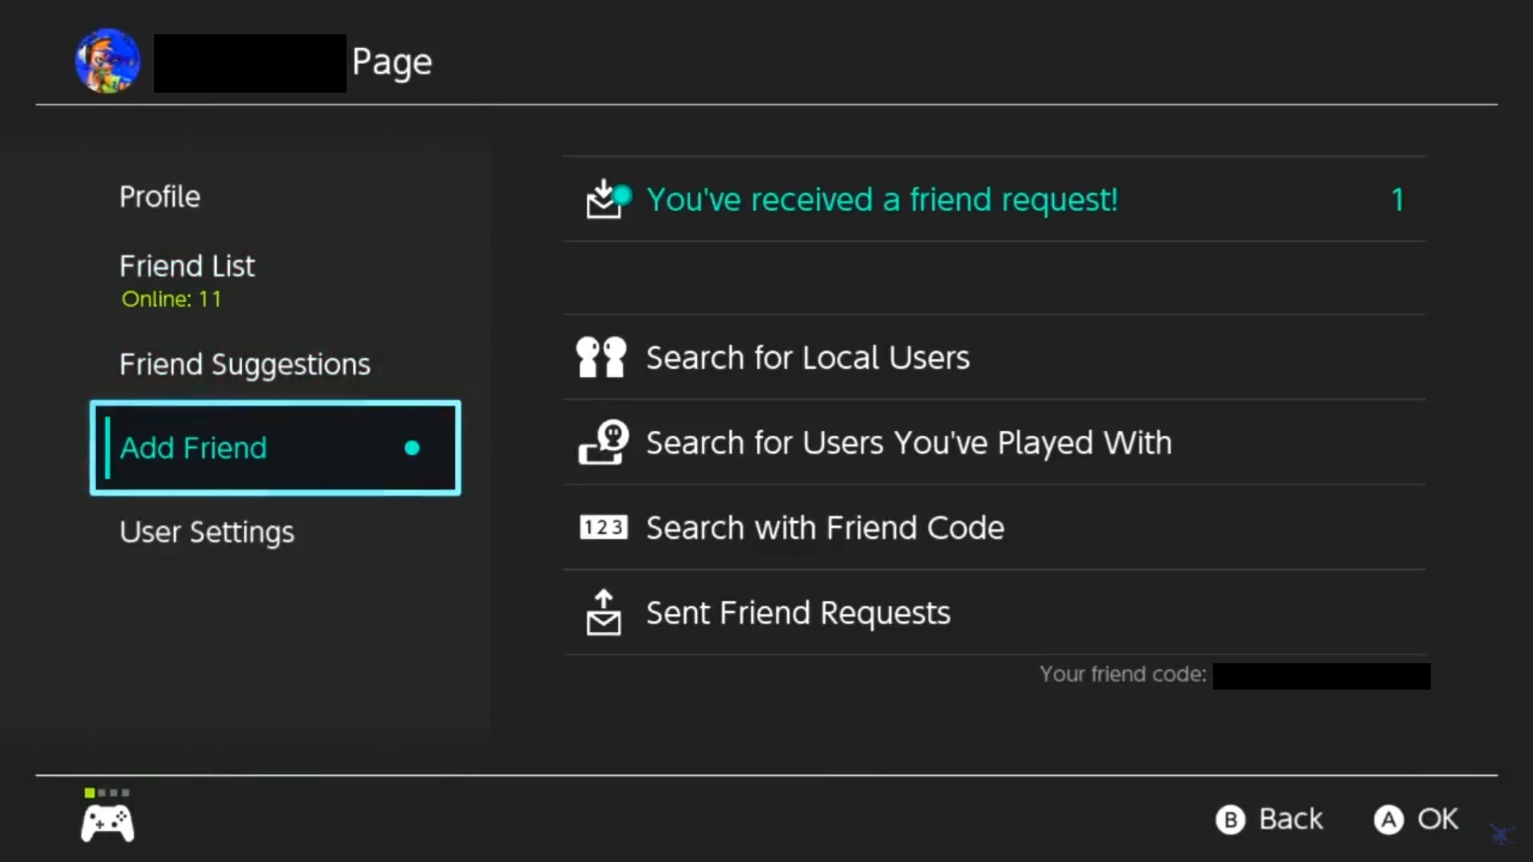
Task: Choose Search with Friend Code
Action: point(825,528)
